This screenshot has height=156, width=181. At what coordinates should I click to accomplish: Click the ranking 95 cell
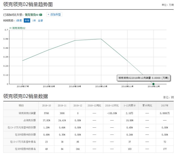point(78,142)
